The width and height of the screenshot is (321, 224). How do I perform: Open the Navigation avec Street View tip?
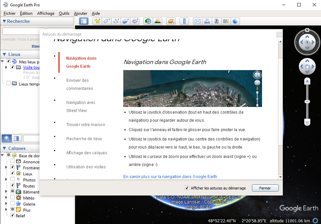[81, 106]
